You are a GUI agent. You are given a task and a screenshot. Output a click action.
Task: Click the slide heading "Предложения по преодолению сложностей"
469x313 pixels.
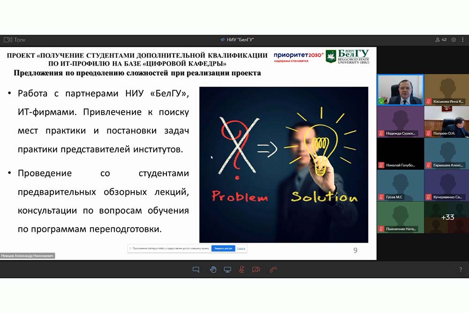point(137,73)
